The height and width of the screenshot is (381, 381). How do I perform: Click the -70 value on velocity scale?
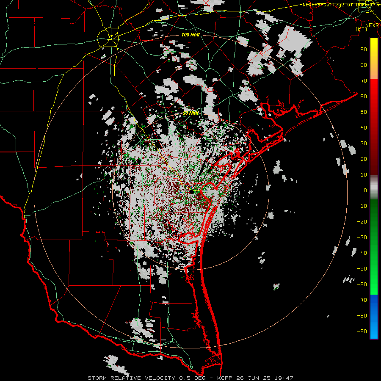(x=362, y=300)
